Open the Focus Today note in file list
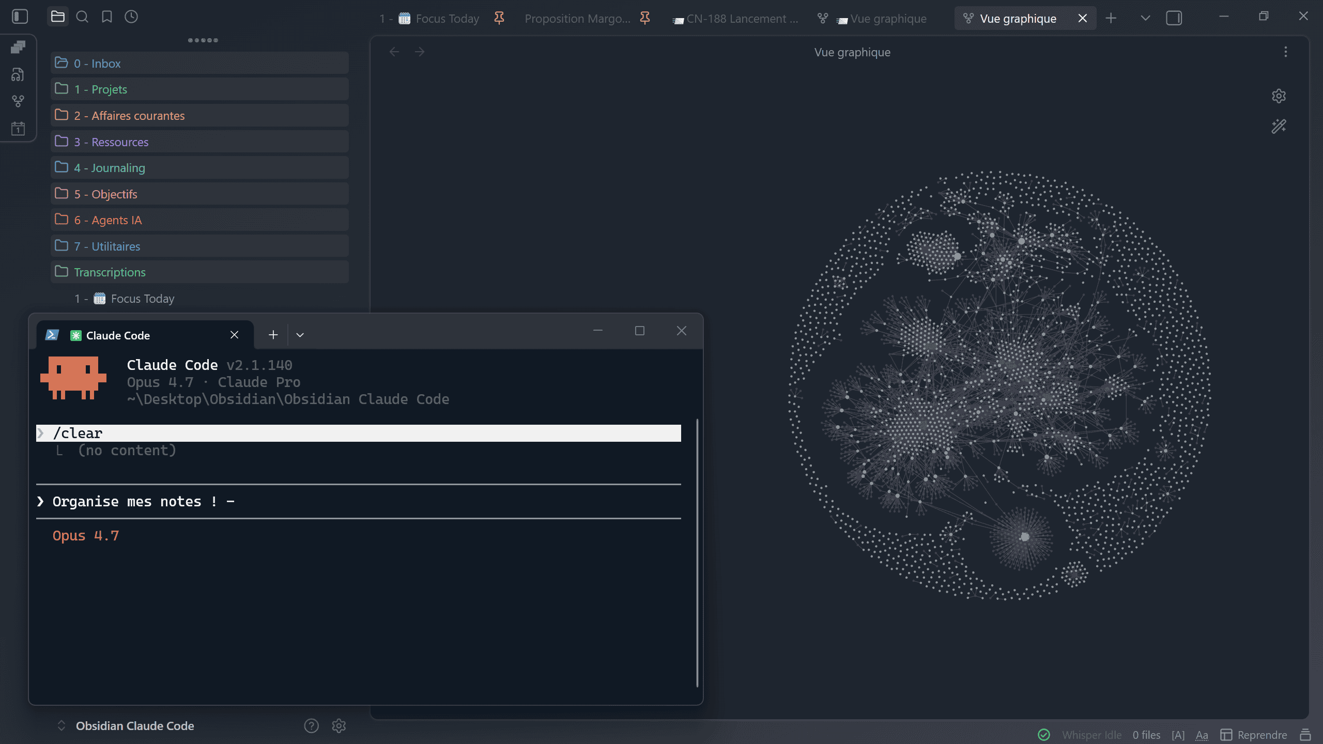Screen dimensions: 1323x744 point(125,299)
